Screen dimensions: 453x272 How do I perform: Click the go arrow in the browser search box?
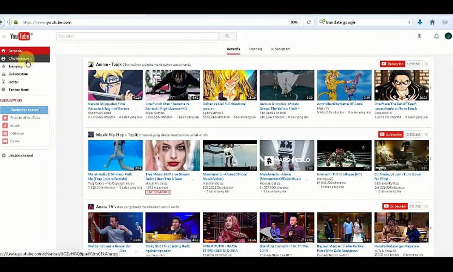(x=409, y=22)
